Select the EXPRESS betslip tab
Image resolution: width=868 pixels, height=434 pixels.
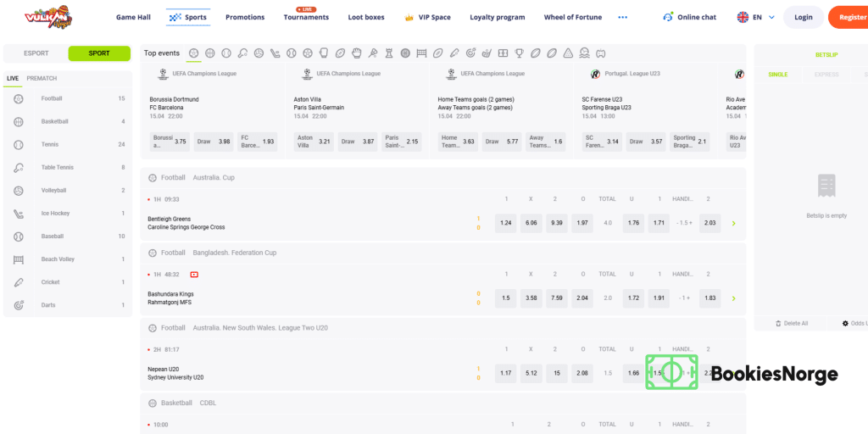click(x=826, y=75)
